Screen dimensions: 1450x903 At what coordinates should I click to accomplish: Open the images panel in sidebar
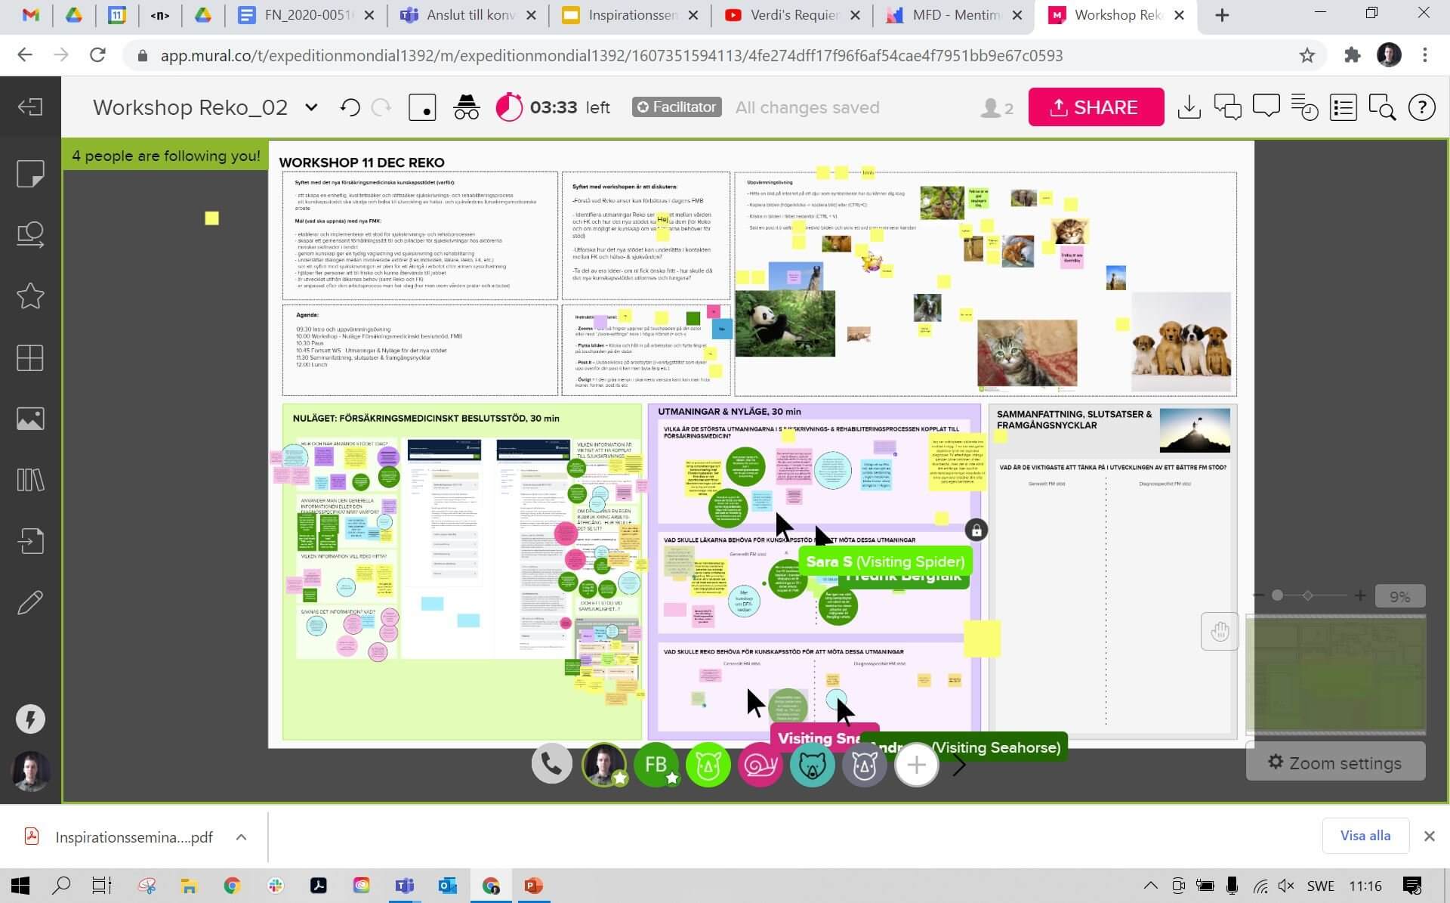(30, 419)
